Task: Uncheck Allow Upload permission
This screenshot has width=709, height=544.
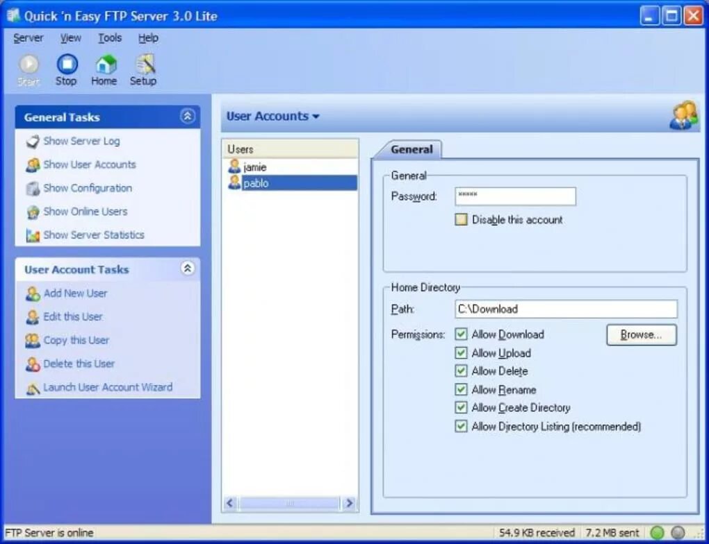Action: (x=461, y=352)
